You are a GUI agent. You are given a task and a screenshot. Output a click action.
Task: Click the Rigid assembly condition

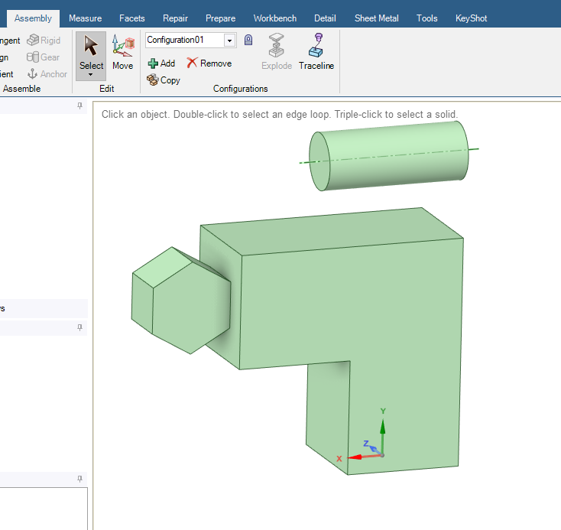44,41
